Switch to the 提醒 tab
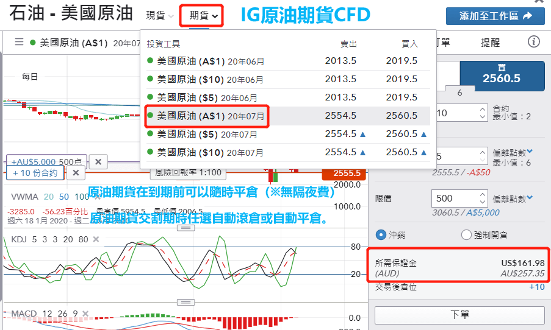This screenshot has height=330, width=551. [490, 43]
